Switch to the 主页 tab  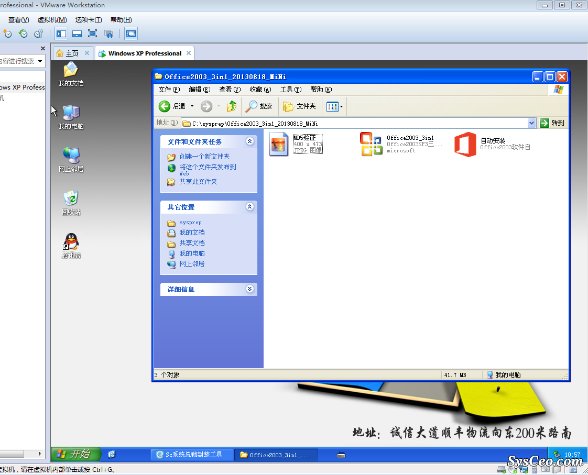(x=72, y=53)
